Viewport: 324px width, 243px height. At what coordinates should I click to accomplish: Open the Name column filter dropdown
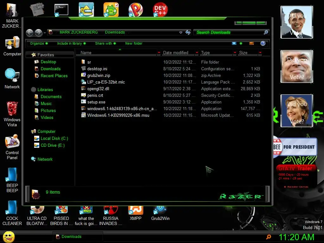(159, 53)
